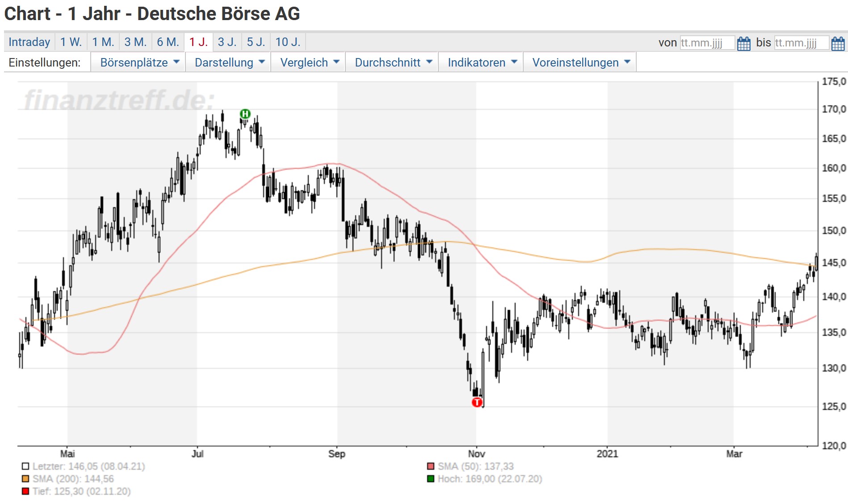Click the pink SMA (50) legend swatch

coord(431,466)
